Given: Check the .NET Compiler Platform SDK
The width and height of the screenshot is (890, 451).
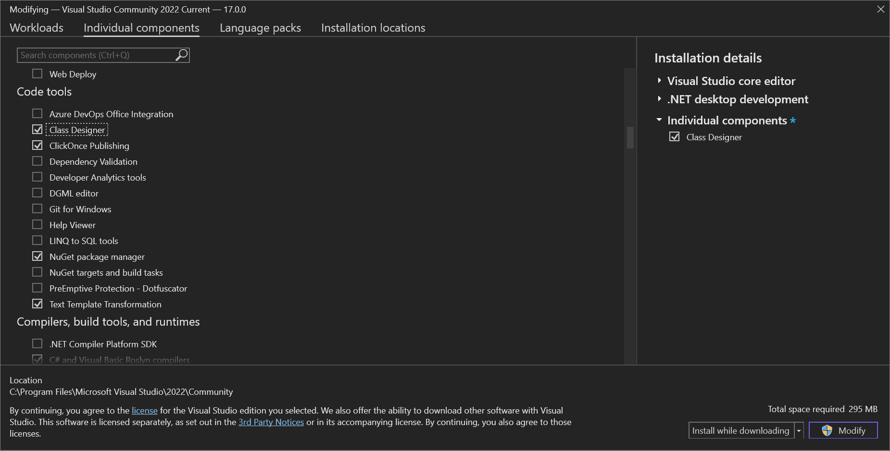Looking at the screenshot, I should [x=38, y=343].
